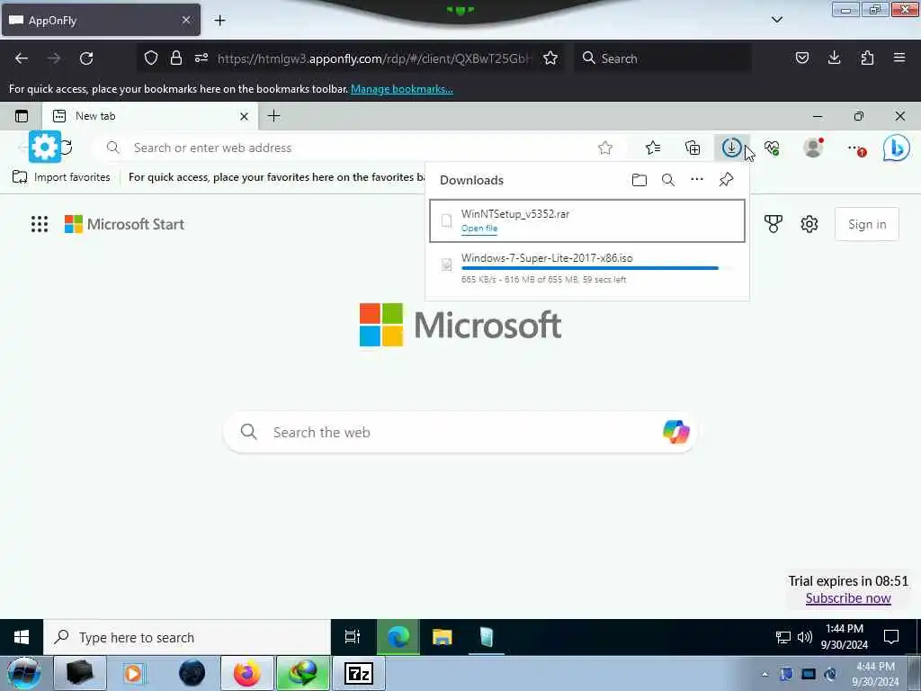Click the ISO download progress bar
Viewport: 921px width, 691px height.
pos(598,268)
